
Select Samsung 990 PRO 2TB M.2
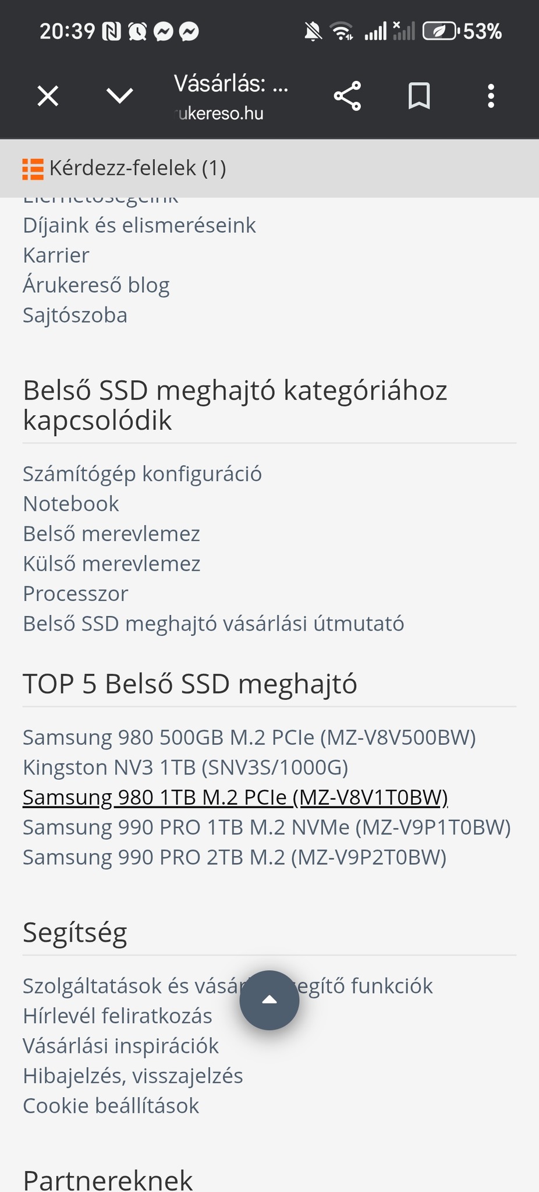(x=235, y=857)
